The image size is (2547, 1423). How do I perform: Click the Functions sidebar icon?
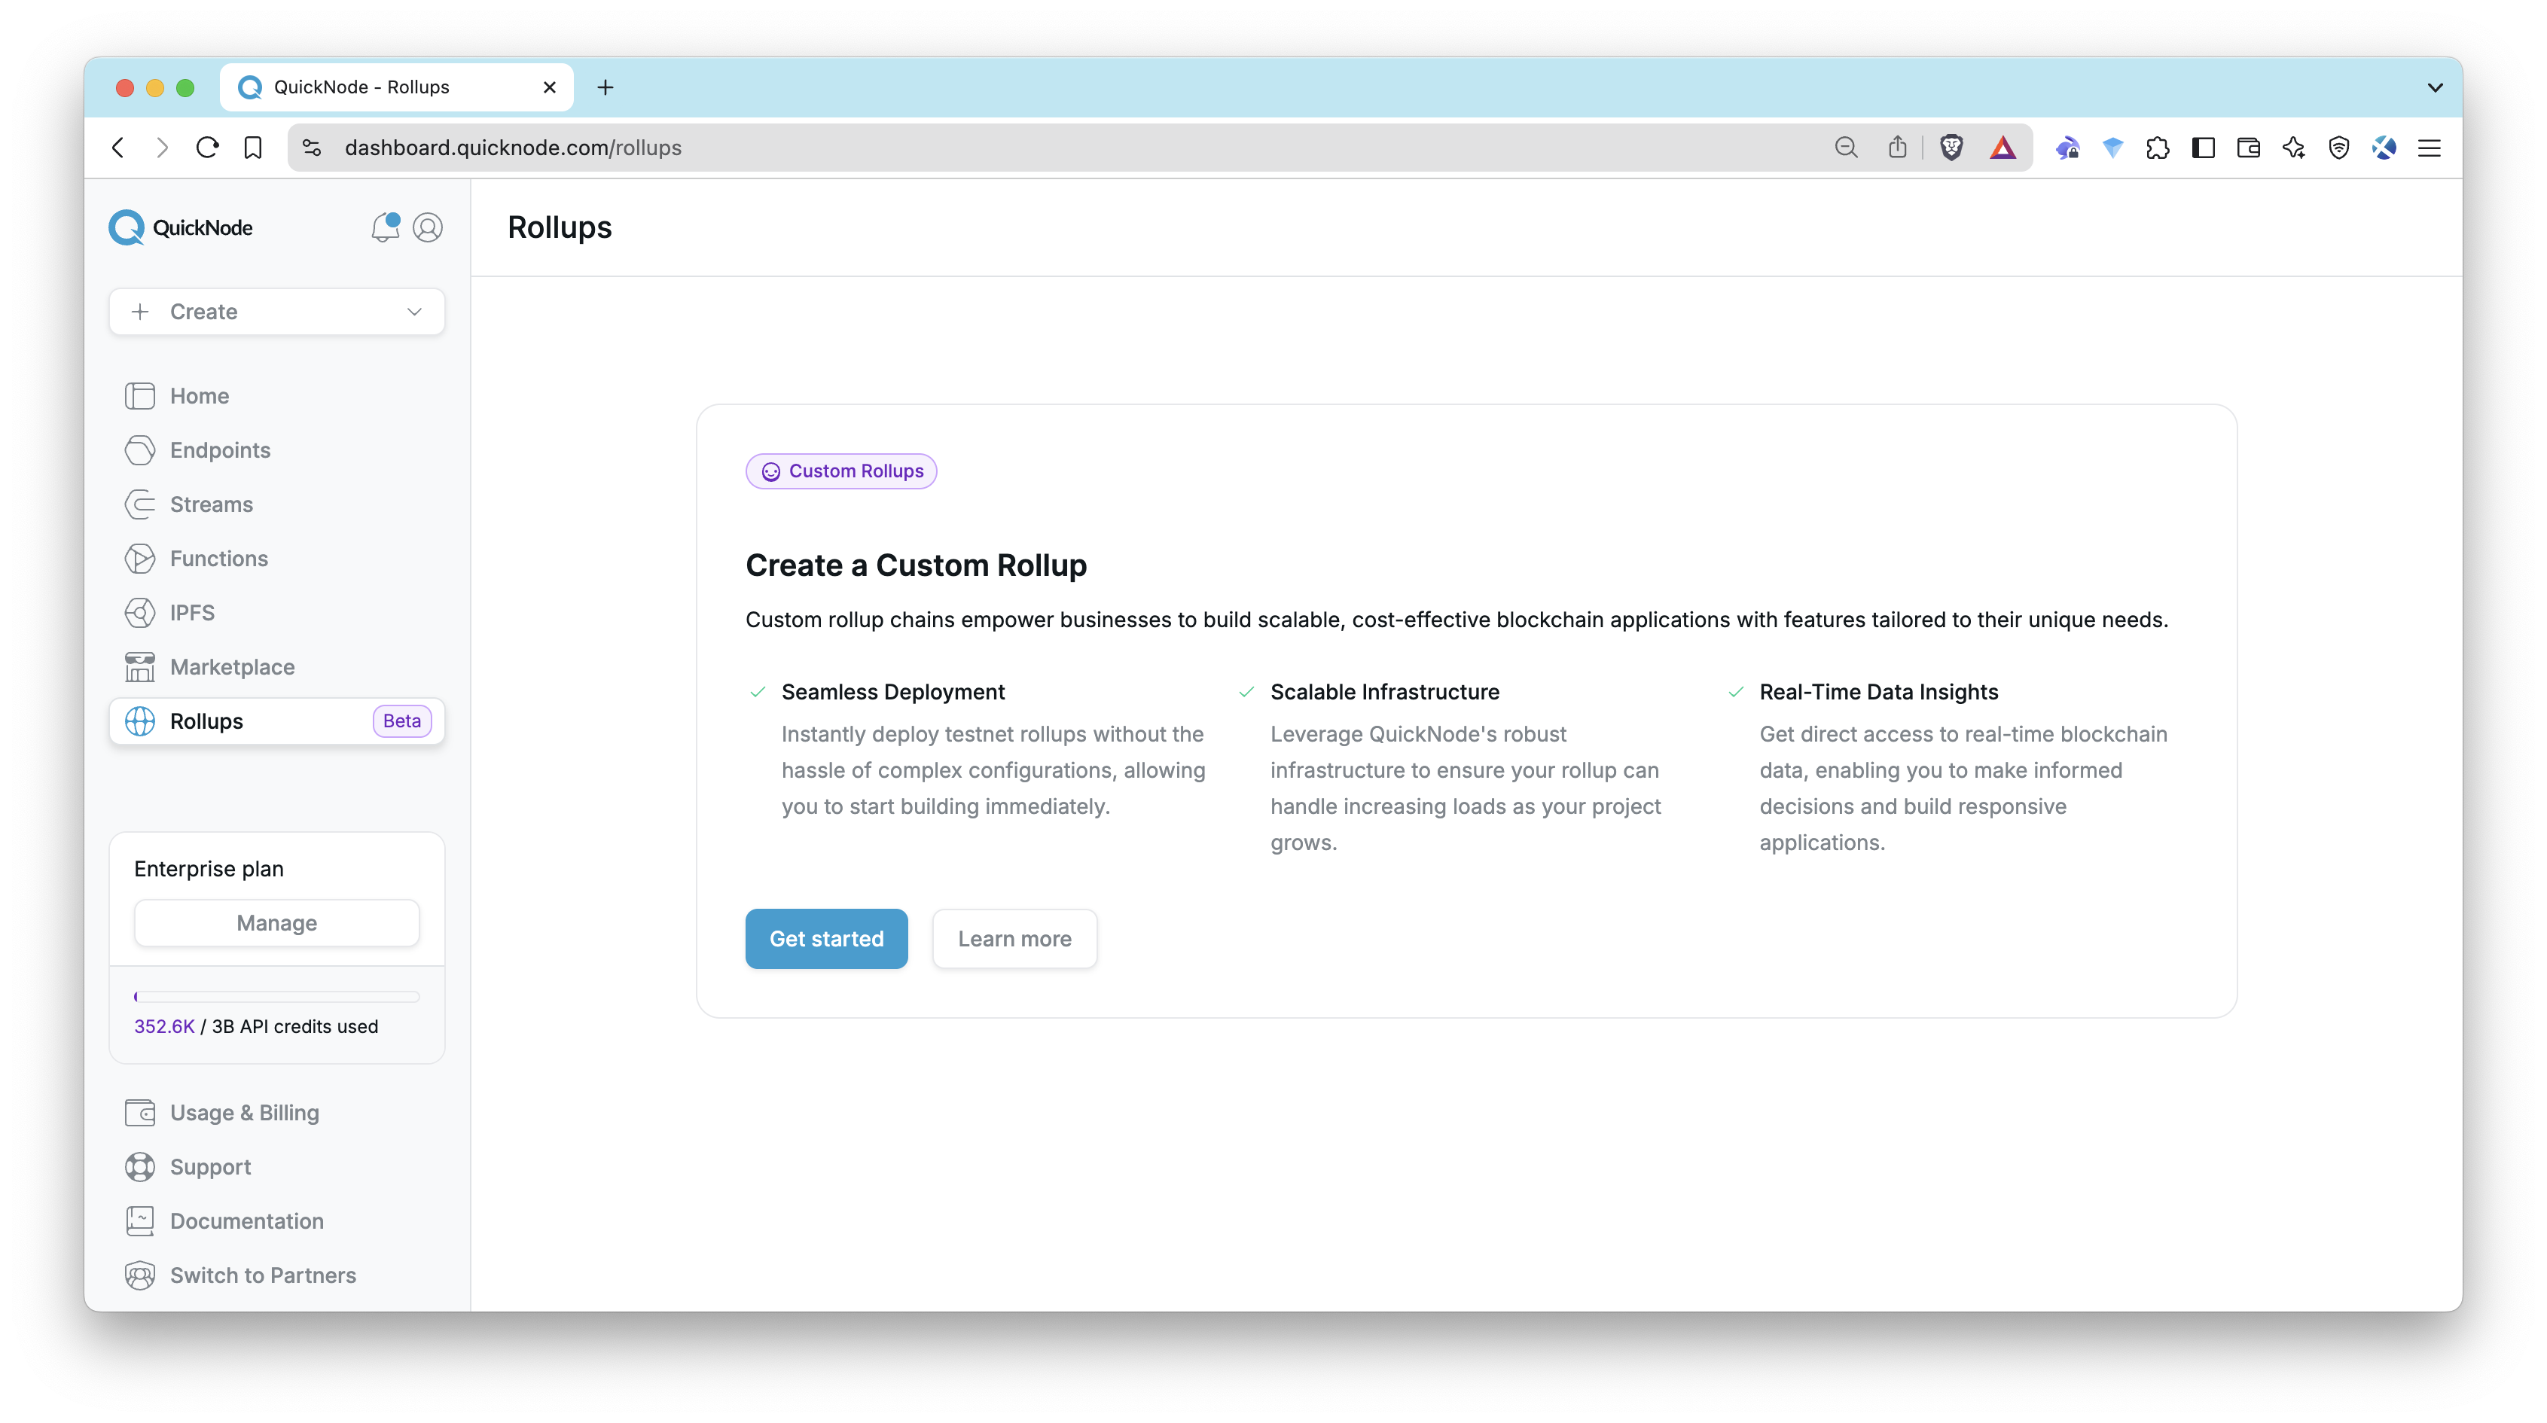click(x=139, y=559)
